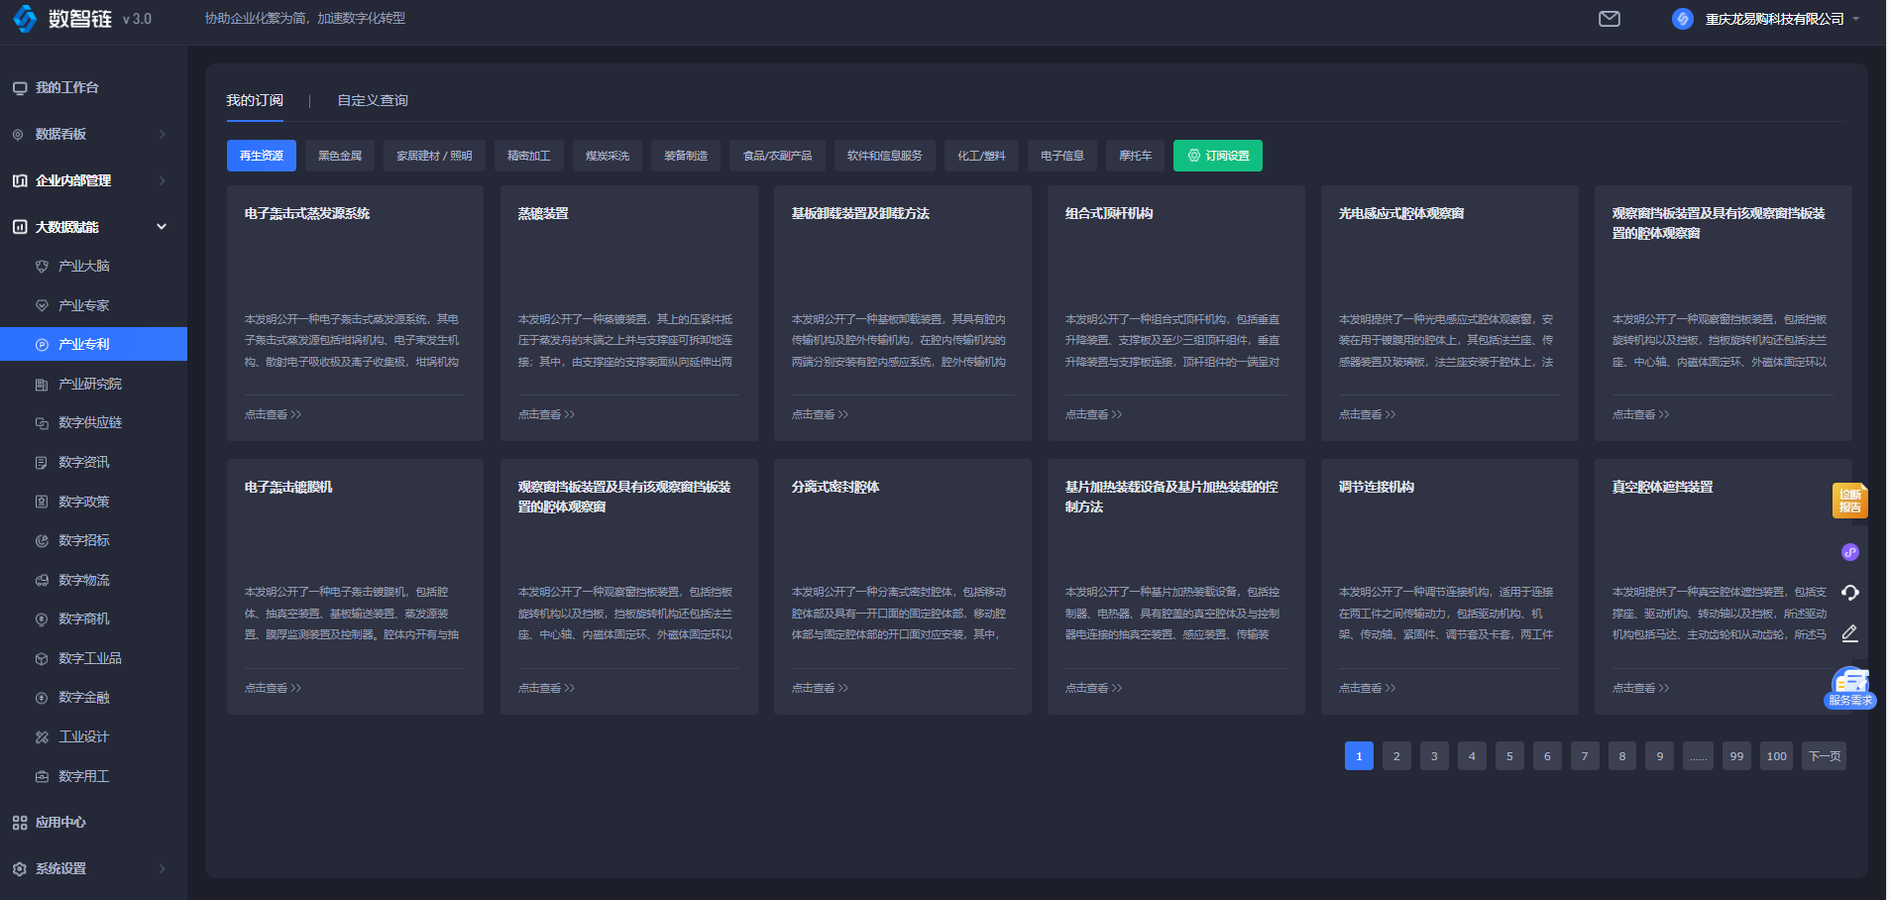Open the 服务需求 floating icon

coord(1850,688)
